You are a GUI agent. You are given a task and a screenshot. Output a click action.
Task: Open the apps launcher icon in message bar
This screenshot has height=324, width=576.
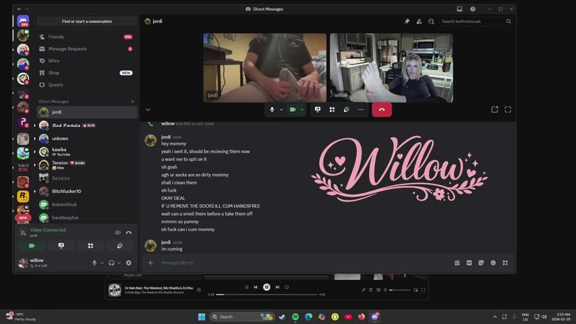pyautogui.click(x=505, y=263)
